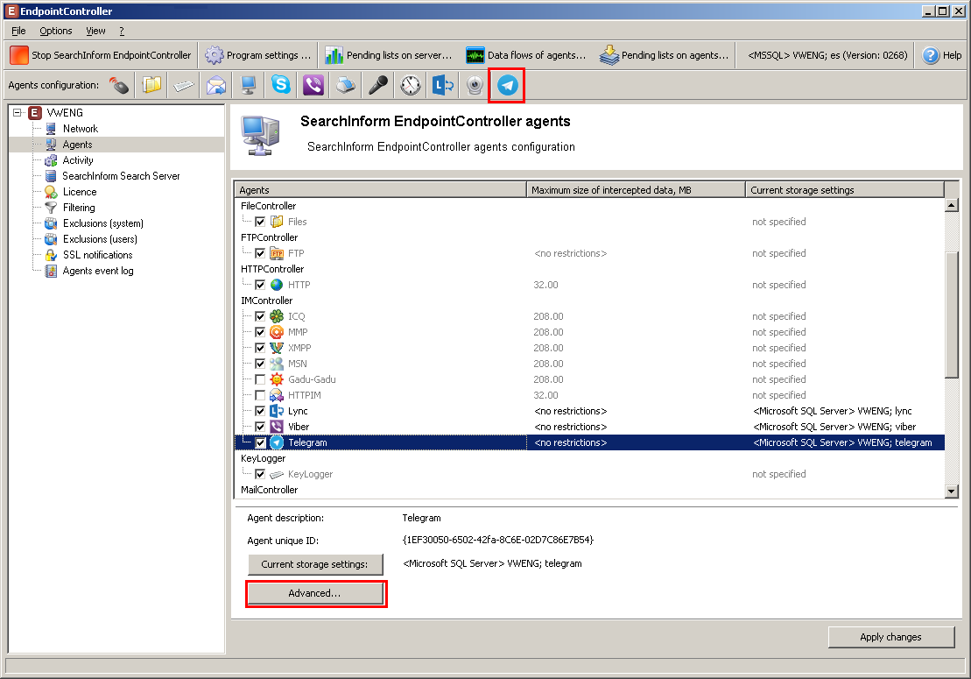Screen dimensions: 971x679
Task: Enable the HTTPIM agent checkbox
Action: [x=260, y=395]
